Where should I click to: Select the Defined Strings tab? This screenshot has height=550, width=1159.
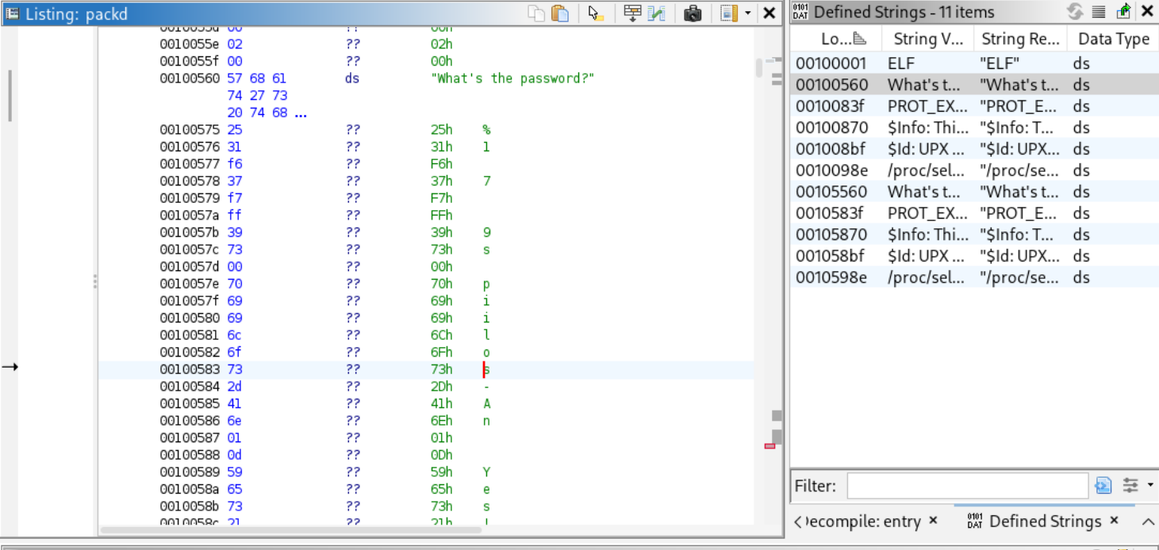point(1044,521)
